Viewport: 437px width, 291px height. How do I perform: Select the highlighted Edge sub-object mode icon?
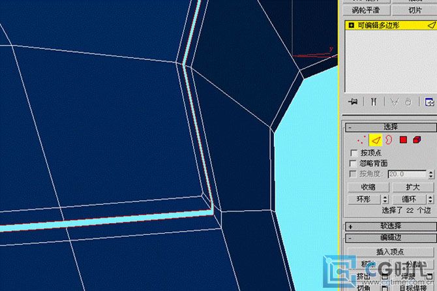(x=376, y=140)
